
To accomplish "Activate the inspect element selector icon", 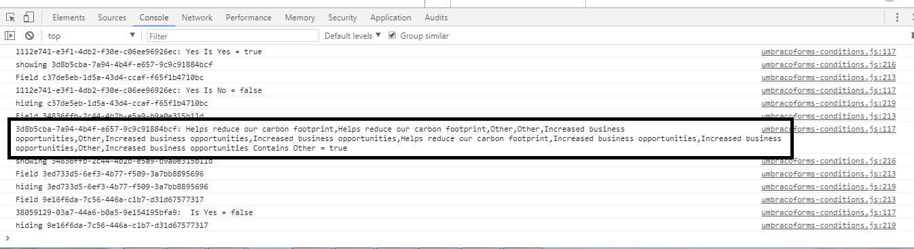I will [x=11, y=18].
